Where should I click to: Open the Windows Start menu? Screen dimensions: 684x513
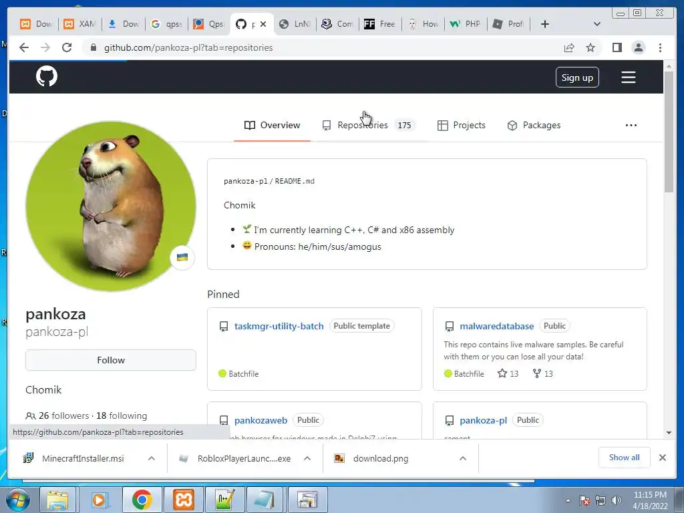(17, 500)
